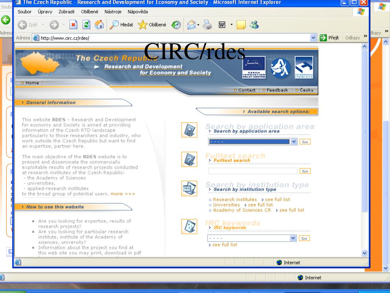Open the Soubor menu
The height and width of the screenshot is (293, 390).
24,12
